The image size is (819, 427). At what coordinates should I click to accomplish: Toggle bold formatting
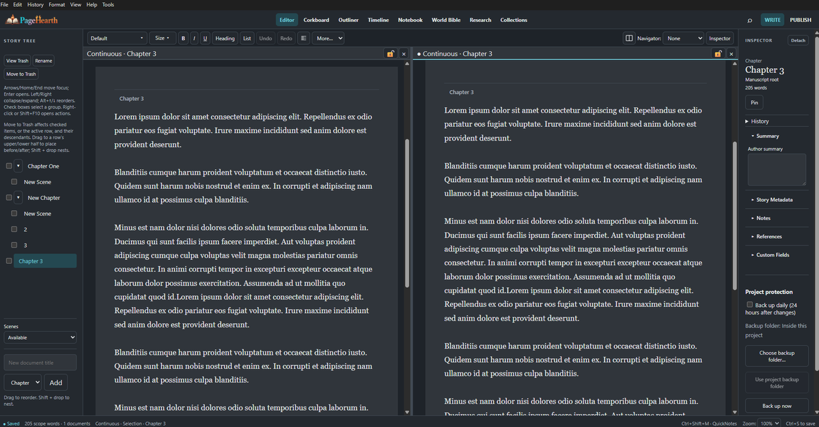183,38
